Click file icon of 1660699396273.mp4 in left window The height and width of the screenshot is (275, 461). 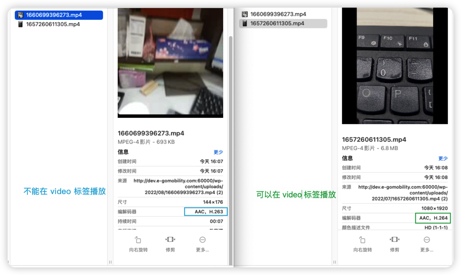click(x=20, y=15)
